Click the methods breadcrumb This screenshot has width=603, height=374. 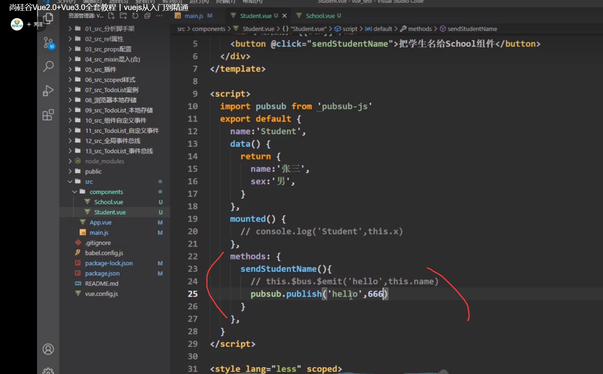pos(416,29)
